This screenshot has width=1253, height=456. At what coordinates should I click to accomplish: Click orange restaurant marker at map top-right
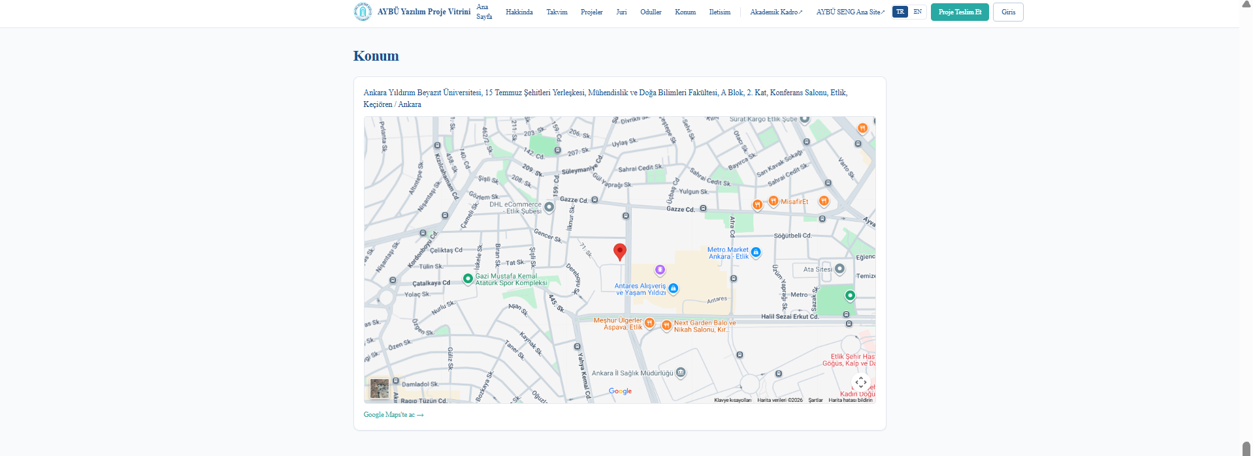(862, 128)
